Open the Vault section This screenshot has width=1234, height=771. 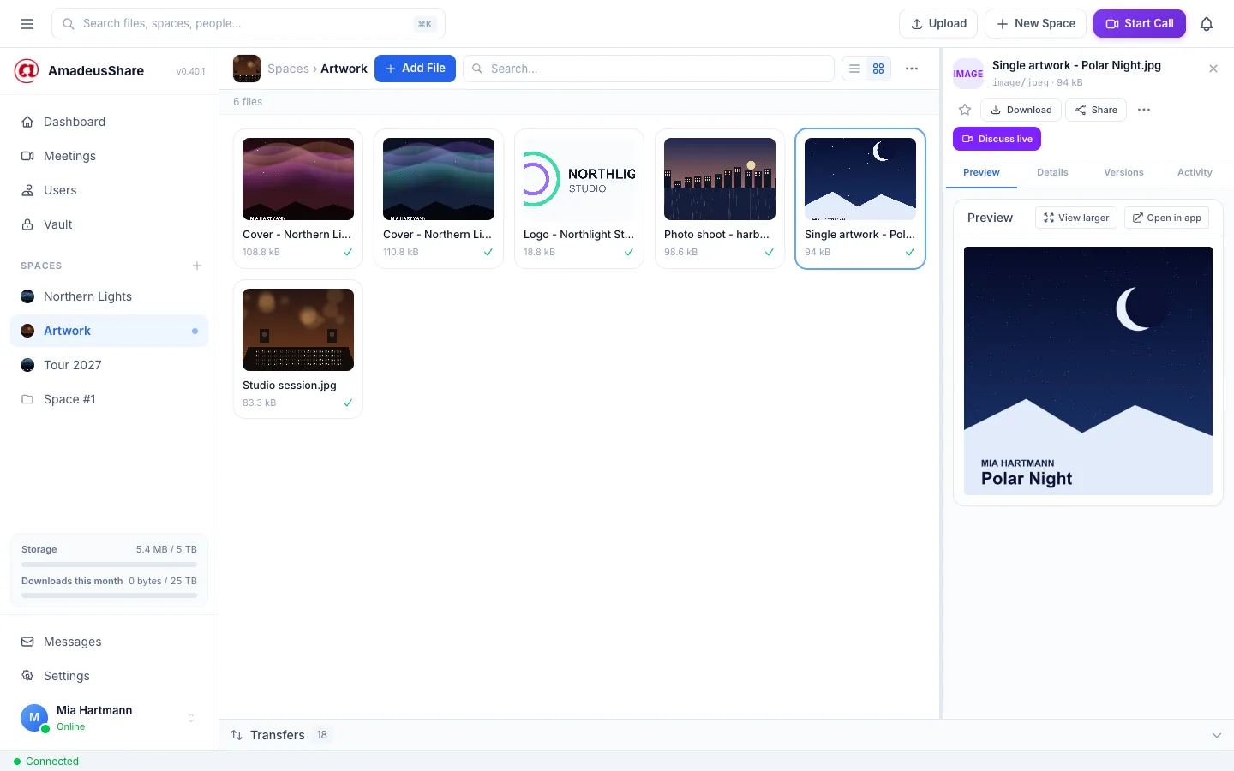click(x=110, y=224)
